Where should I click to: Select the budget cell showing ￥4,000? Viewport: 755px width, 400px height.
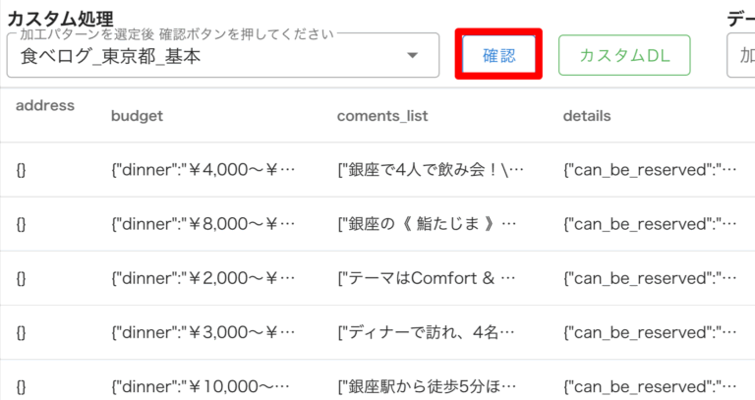click(203, 169)
